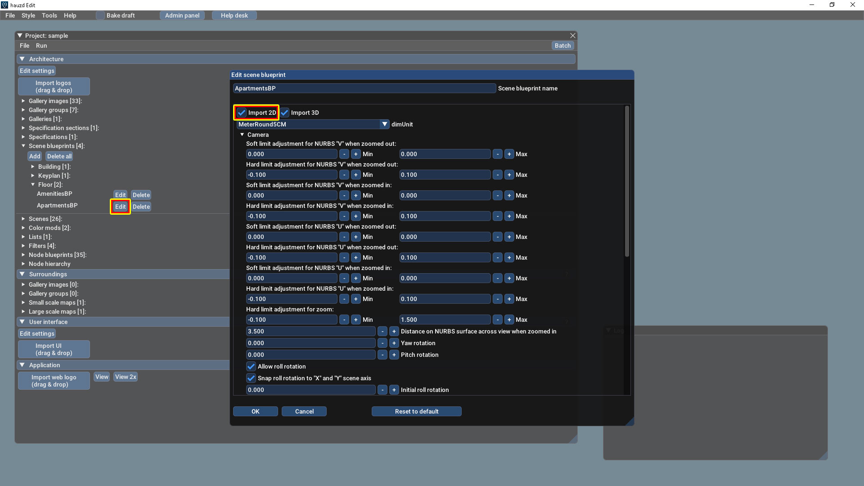Collapse the Camera section
864x486 pixels.
[242, 135]
